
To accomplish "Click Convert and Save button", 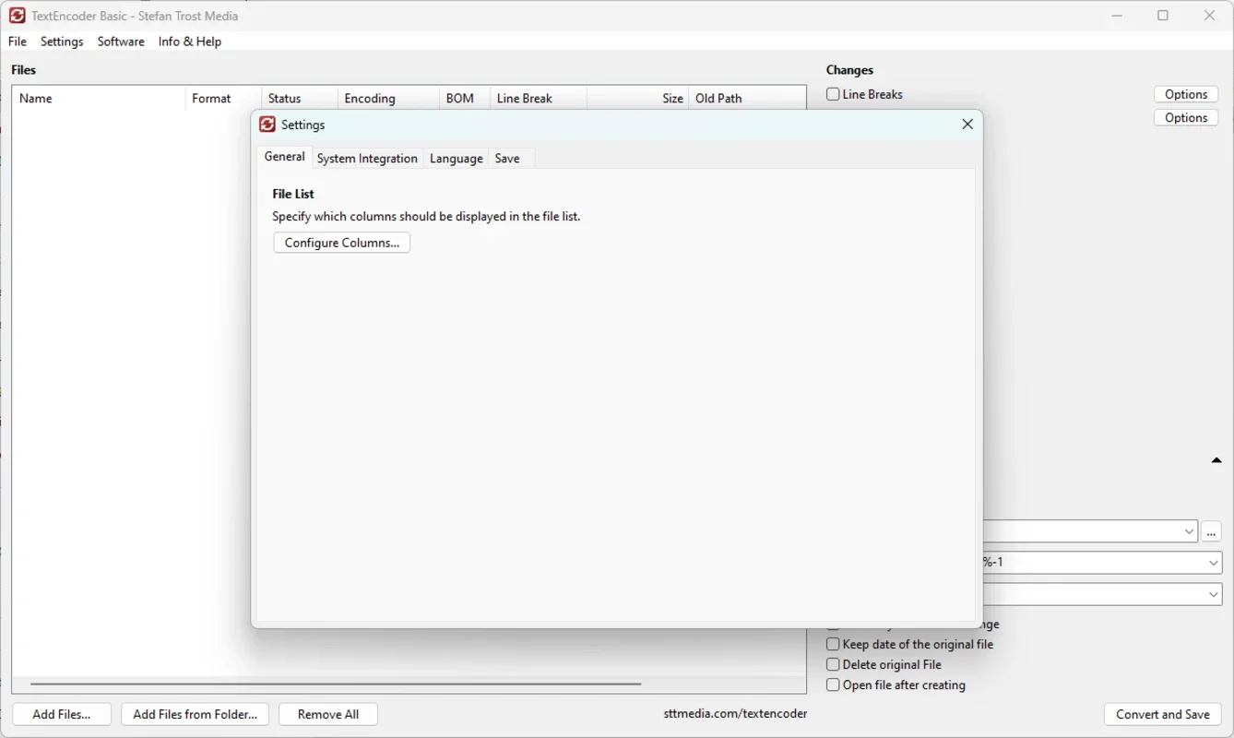I will point(1163,714).
